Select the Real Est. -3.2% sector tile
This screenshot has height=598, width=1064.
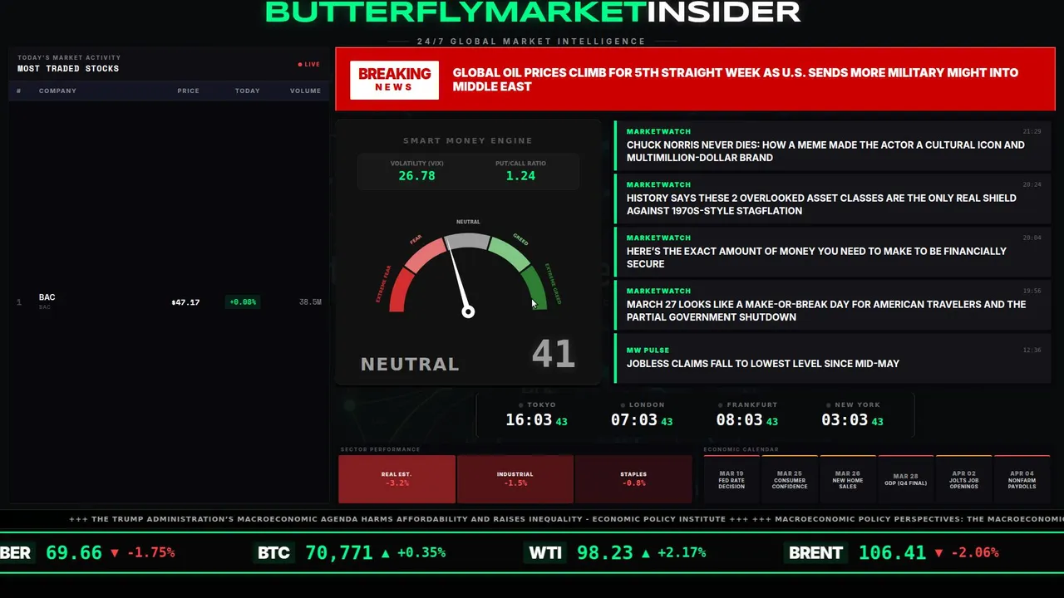(397, 479)
